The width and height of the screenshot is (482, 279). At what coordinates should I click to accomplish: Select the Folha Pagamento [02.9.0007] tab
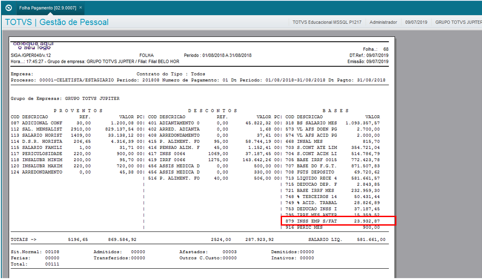(x=48, y=8)
